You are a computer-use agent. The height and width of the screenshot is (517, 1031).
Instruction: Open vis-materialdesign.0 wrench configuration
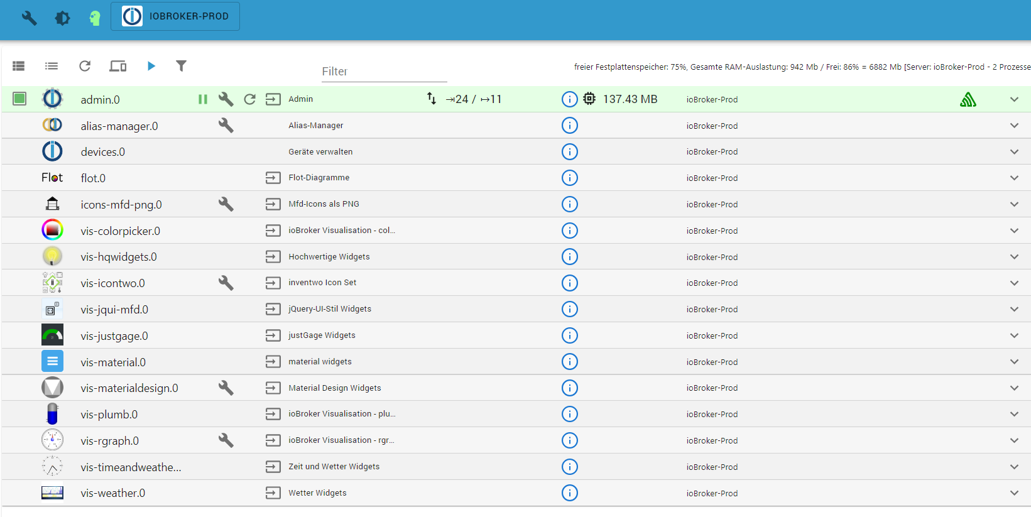[x=226, y=388]
